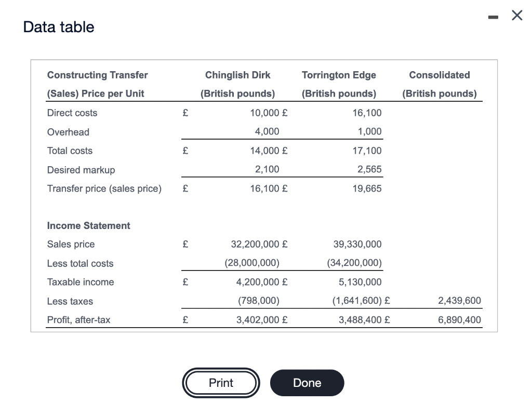
Task: Click Torrington Edge taxable income 5,130,000
Action: [360, 282]
